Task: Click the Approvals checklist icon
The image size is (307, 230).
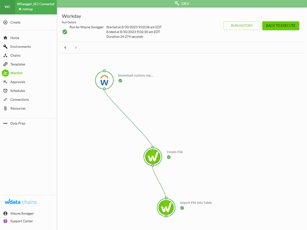Action: (x=5, y=82)
